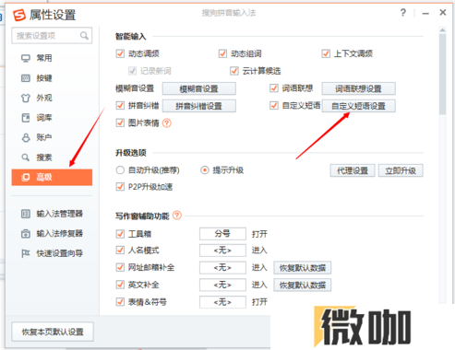This screenshot has width=455, height=350.
Task: Toggle the 英文补全 checkbox
Action: pyautogui.click(x=120, y=285)
